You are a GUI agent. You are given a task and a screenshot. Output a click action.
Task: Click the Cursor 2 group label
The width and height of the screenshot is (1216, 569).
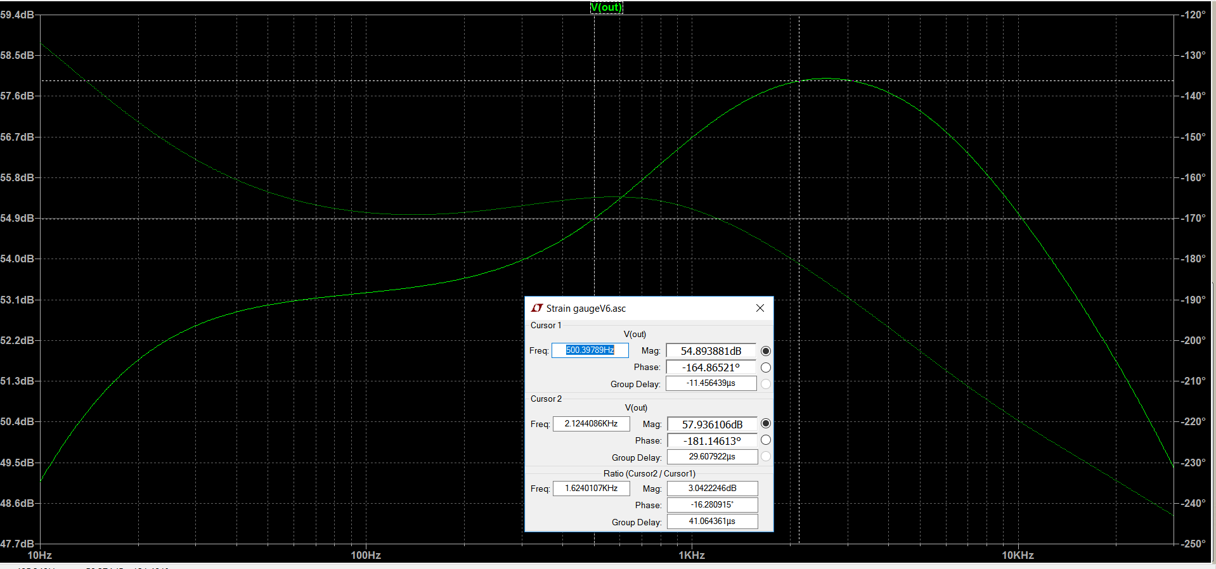[546, 399]
